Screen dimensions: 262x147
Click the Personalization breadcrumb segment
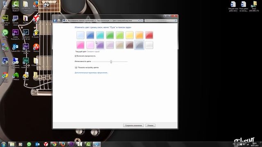click(103, 20)
